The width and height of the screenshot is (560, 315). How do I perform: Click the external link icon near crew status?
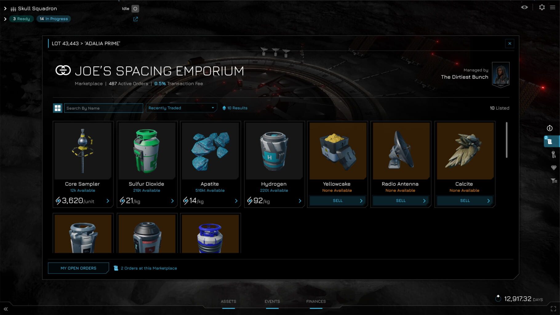pos(135,19)
